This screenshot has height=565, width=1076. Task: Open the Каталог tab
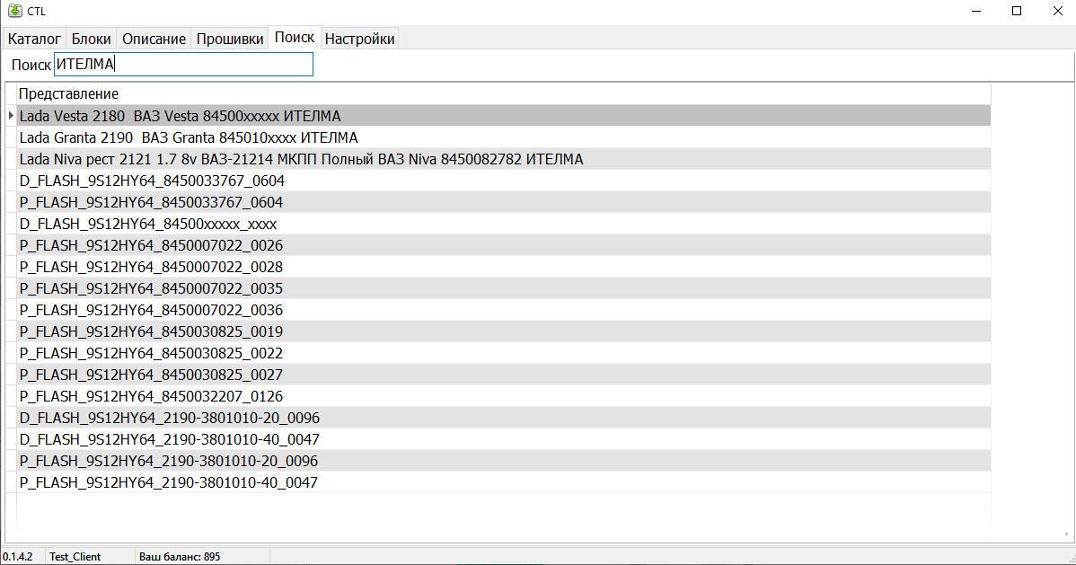[x=34, y=40]
